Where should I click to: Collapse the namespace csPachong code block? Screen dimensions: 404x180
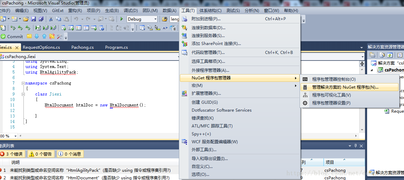23,83
